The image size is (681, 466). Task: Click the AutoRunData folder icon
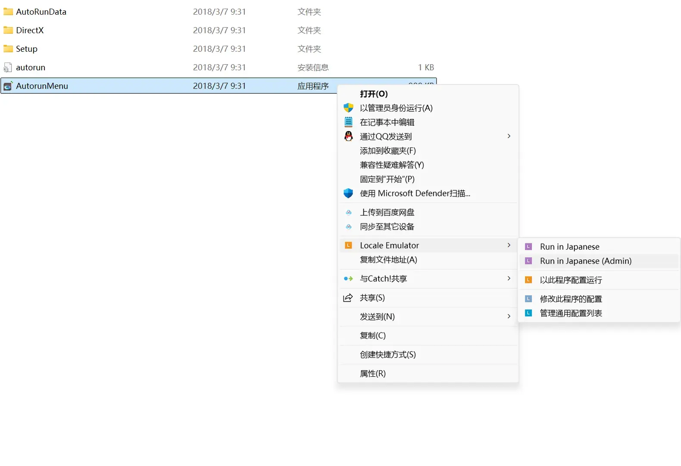click(x=8, y=12)
